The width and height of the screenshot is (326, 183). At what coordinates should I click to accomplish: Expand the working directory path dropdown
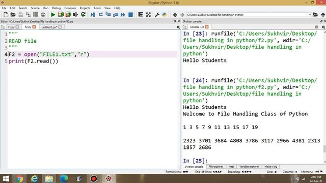tap(310, 15)
